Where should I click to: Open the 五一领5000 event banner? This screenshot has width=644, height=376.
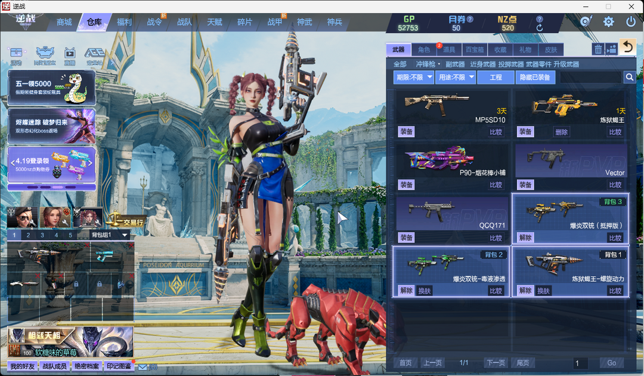click(52, 88)
